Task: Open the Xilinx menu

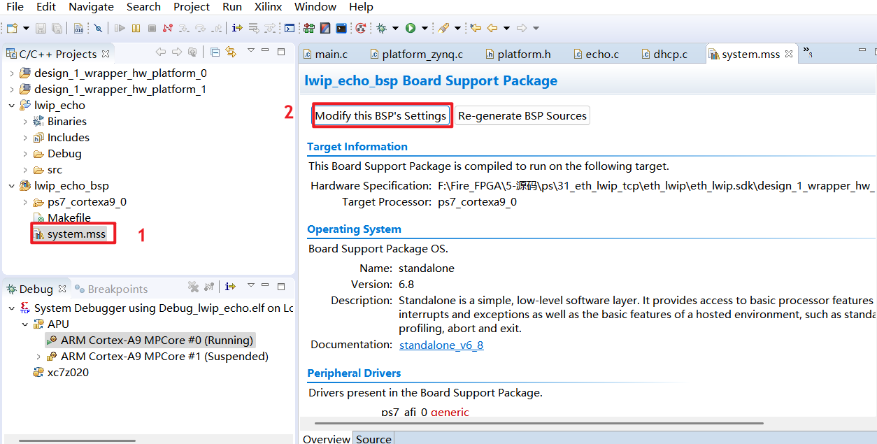Action: [267, 7]
